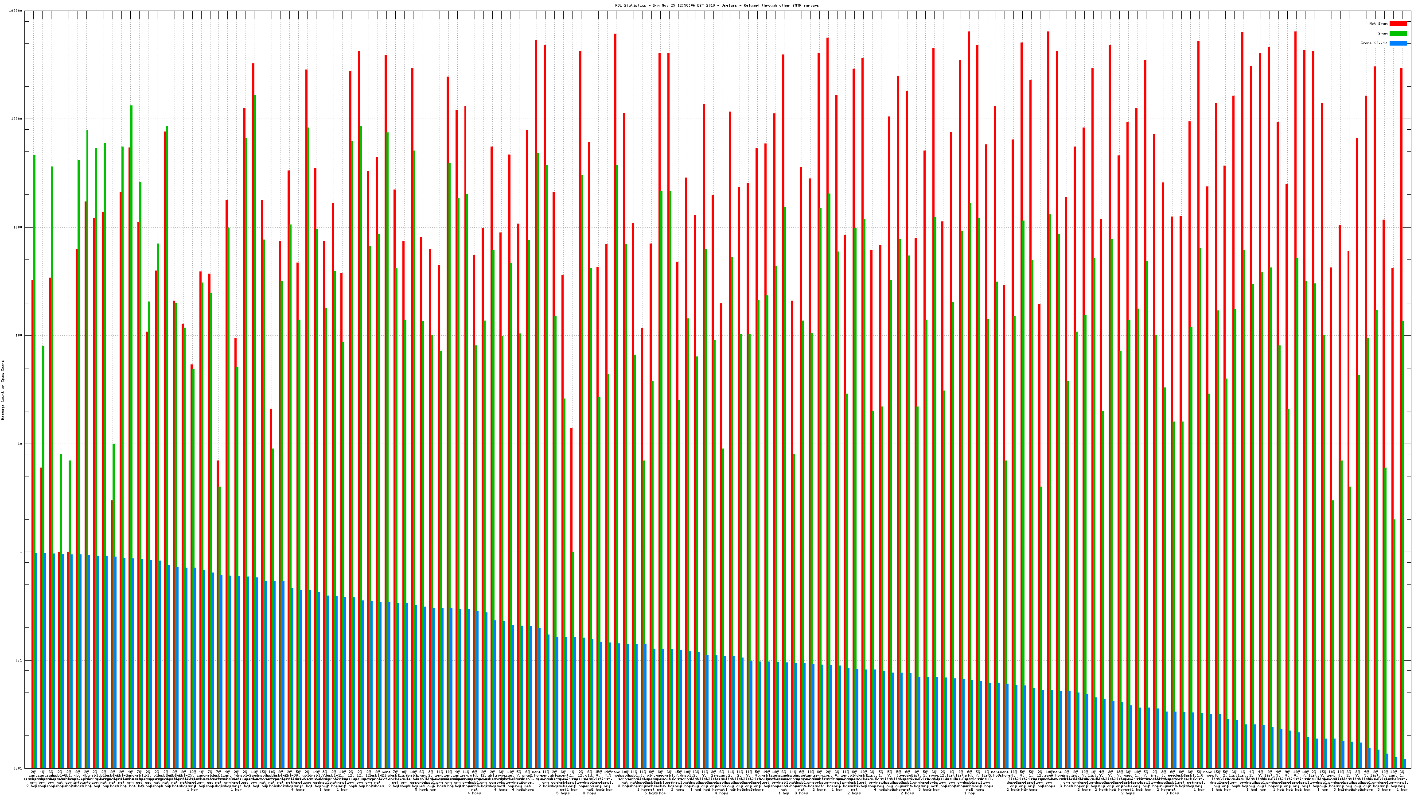
Task: Click the vertical 'Message Count or Spam Score' axis title
Action: tap(3, 390)
